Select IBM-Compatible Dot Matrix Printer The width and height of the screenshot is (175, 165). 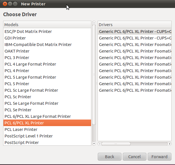[47, 45]
